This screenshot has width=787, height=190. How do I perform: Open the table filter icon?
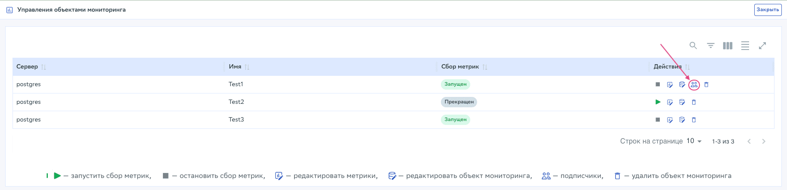711,45
